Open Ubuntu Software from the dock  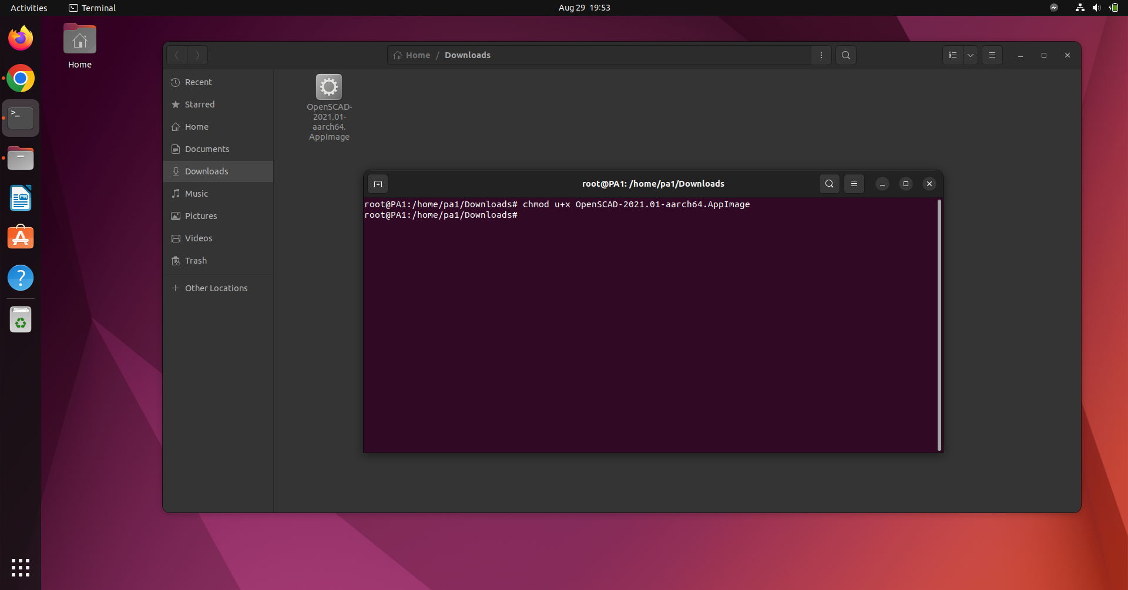[x=21, y=238]
